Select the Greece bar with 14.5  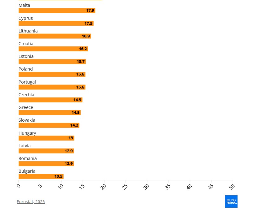coord(50,113)
